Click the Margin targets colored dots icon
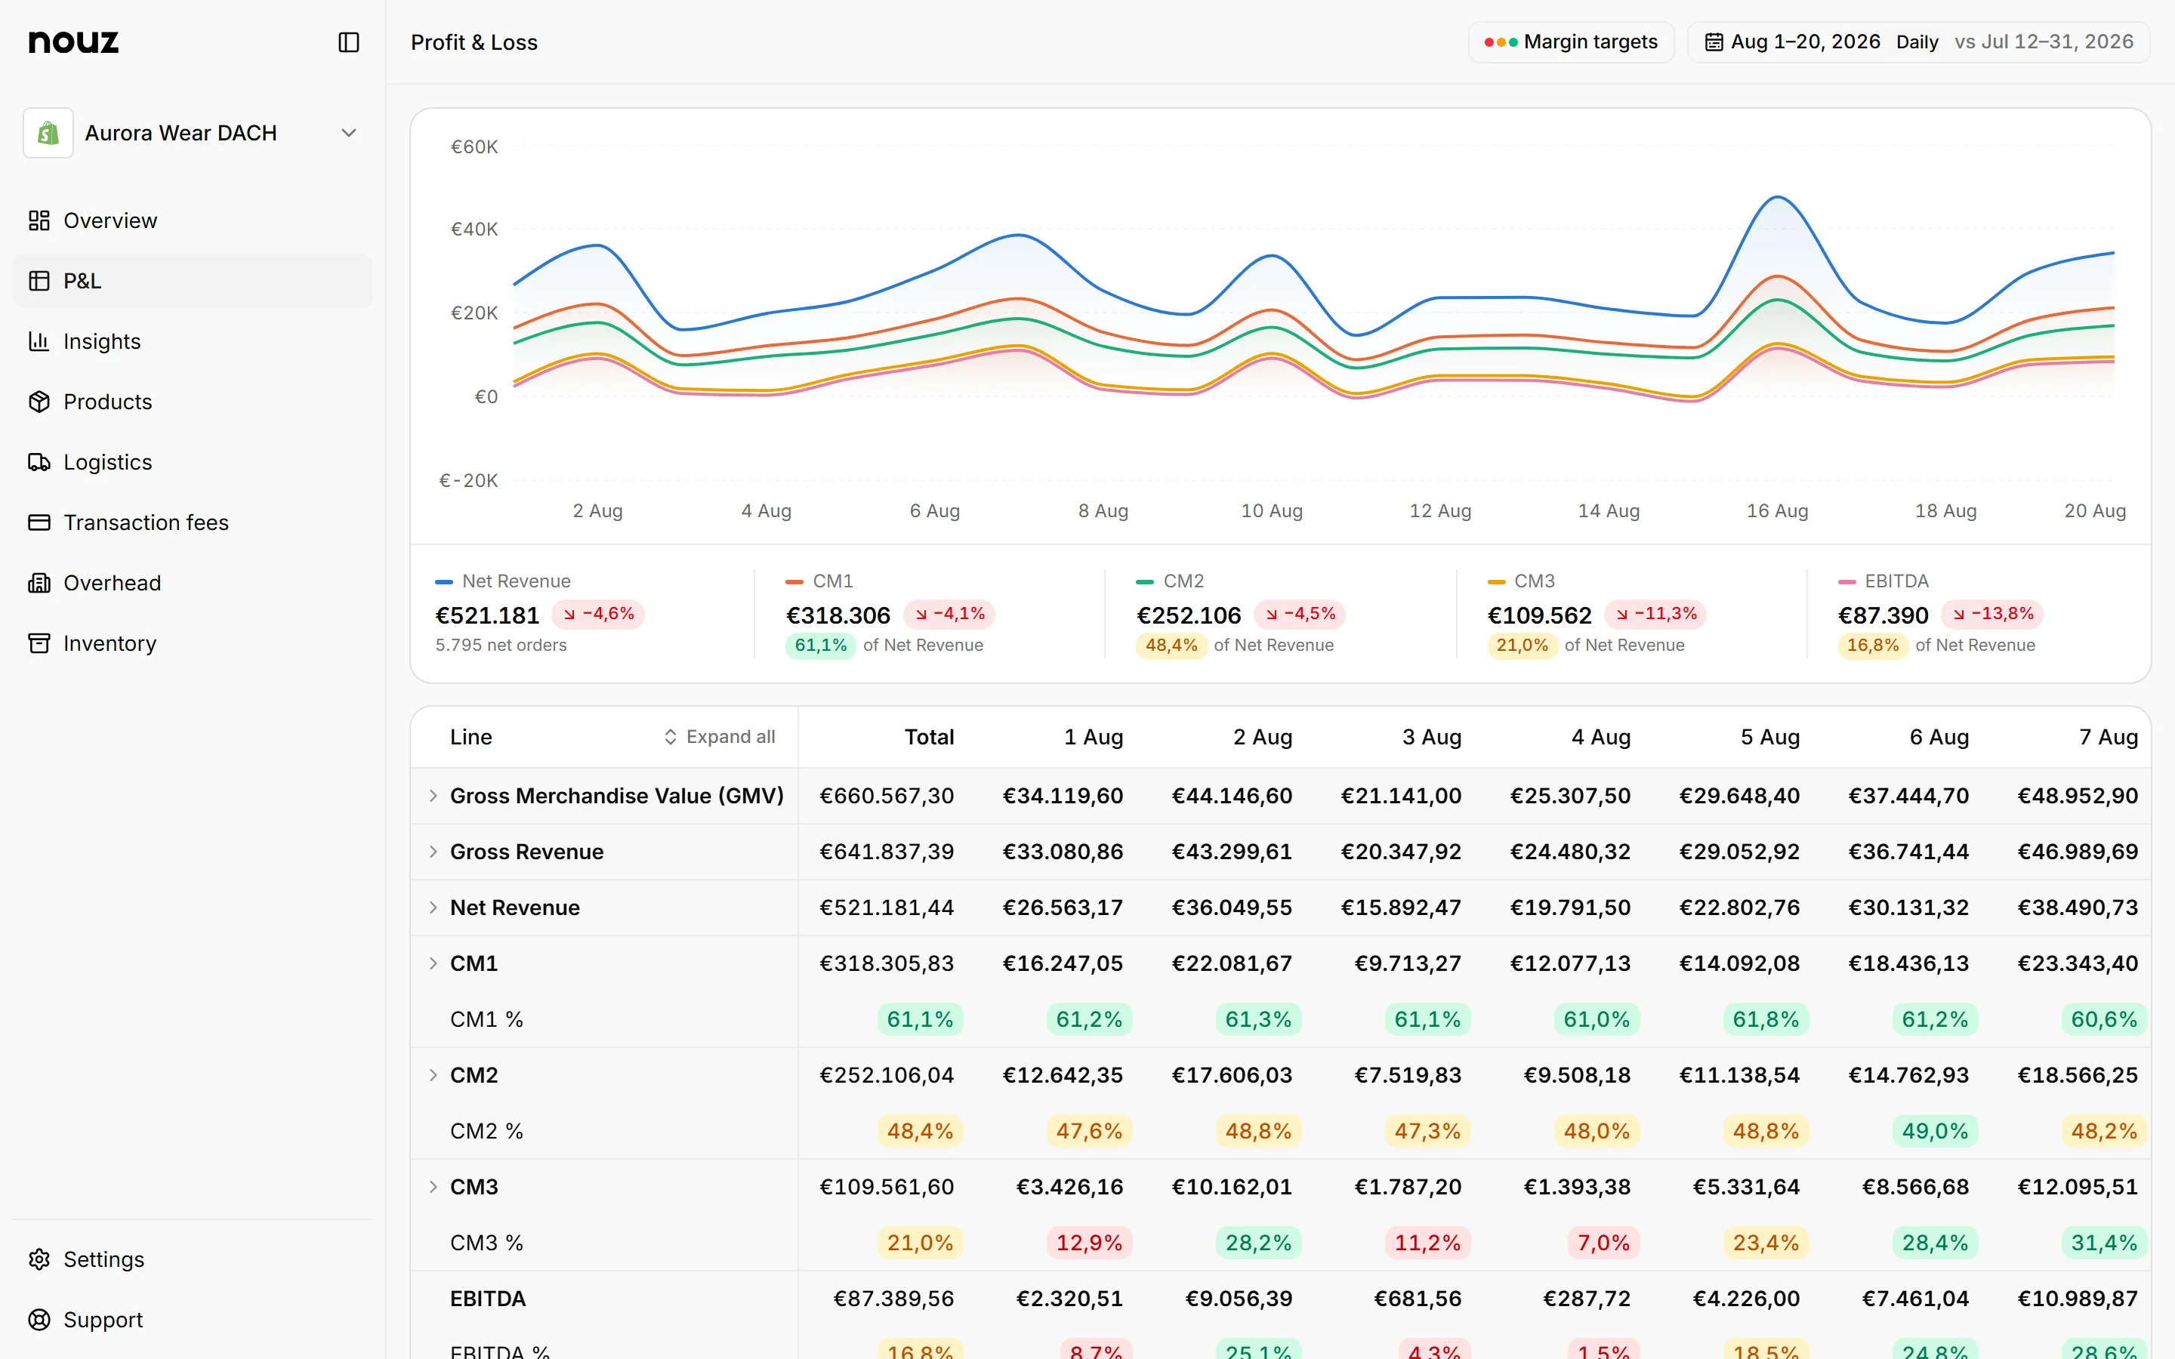This screenshot has width=2175, height=1359. (x=1501, y=42)
